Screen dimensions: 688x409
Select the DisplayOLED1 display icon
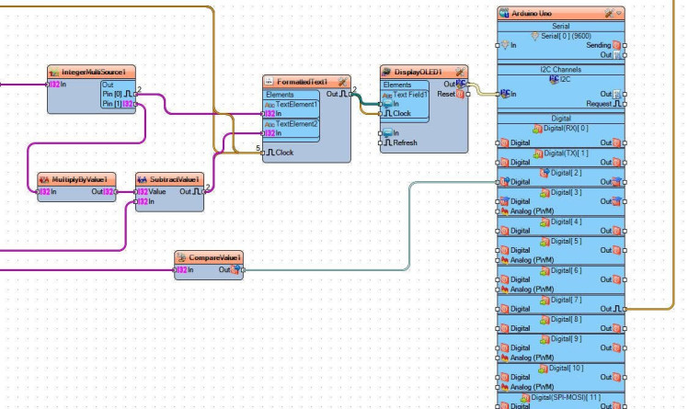click(386, 72)
